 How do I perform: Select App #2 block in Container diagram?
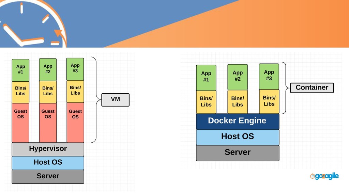click(x=238, y=77)
